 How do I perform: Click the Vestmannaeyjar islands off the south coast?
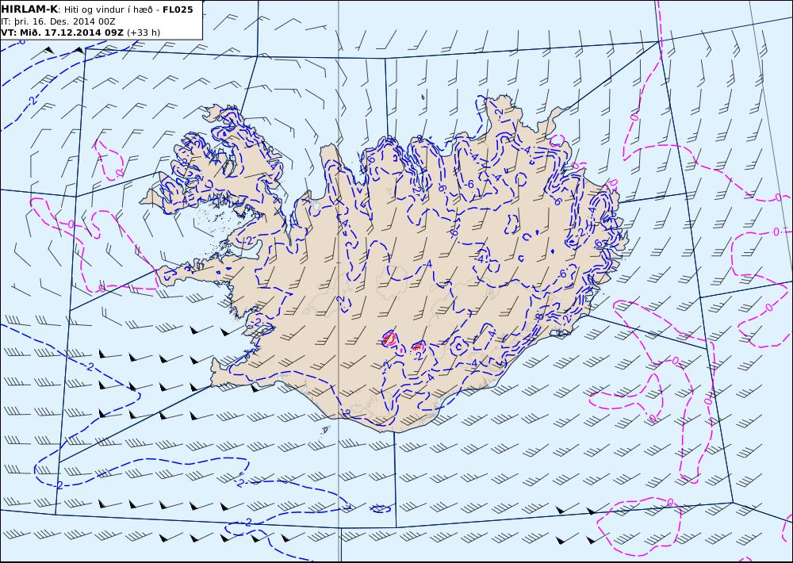tap(326, 430)
